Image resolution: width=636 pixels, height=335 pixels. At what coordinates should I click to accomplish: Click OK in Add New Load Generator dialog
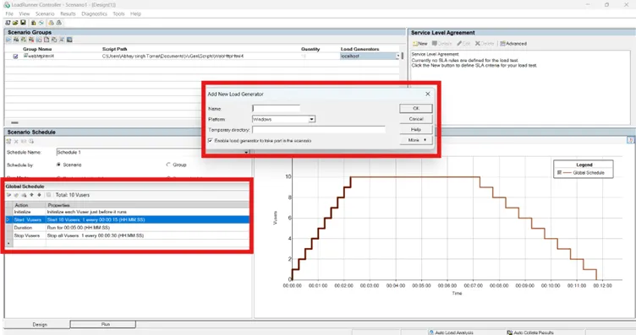(x=416, y=108)
